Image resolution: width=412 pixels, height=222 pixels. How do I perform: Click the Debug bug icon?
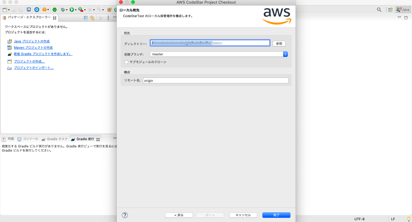point(63,10)
